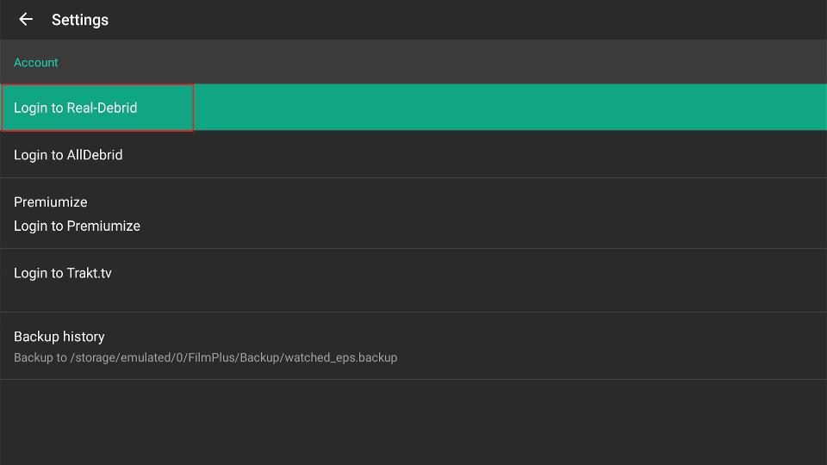Click the green Account category label
Image resolution: width=827 pixels, height=465 pixels.
click(x=36, y=62)
